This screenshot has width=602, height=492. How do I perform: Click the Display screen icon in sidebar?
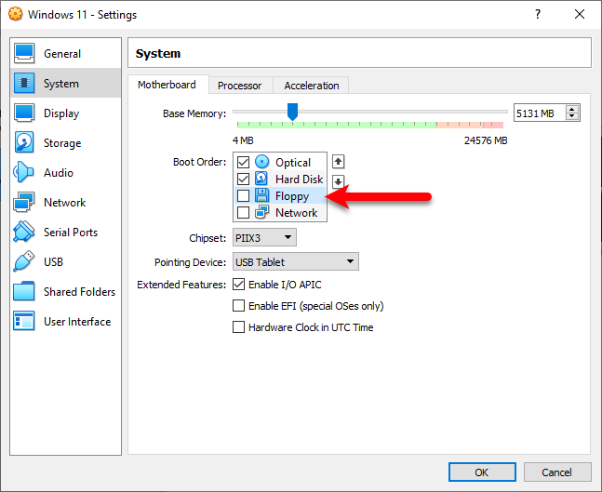coord(24,113)
